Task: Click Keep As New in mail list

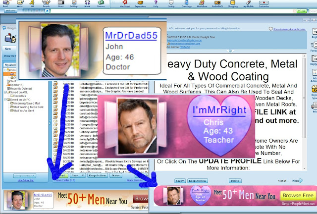Action: point(97,175)
